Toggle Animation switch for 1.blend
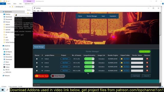The height and width of the screenshot is (92, 164). pyautogui.click(x=89, y=59)
